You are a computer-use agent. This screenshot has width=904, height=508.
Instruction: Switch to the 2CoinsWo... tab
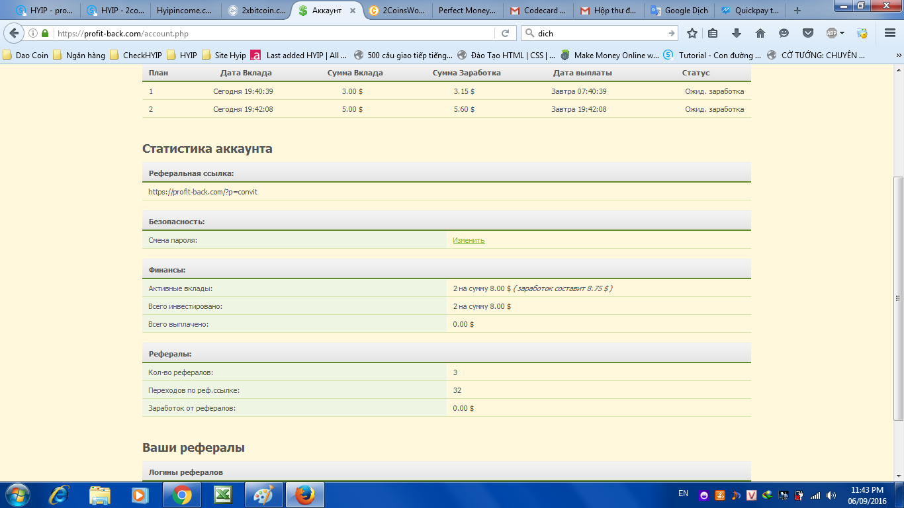pos(398,11)
